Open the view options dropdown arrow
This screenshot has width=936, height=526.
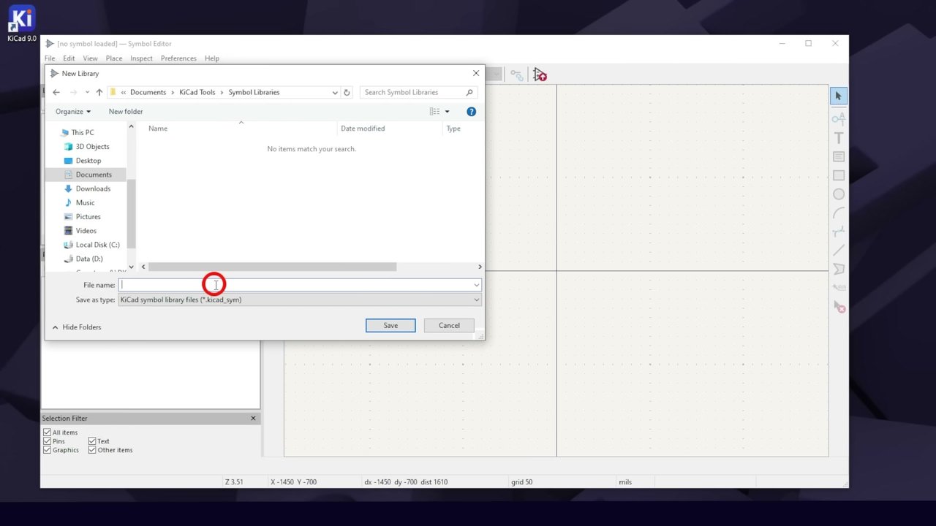[447, 111]
